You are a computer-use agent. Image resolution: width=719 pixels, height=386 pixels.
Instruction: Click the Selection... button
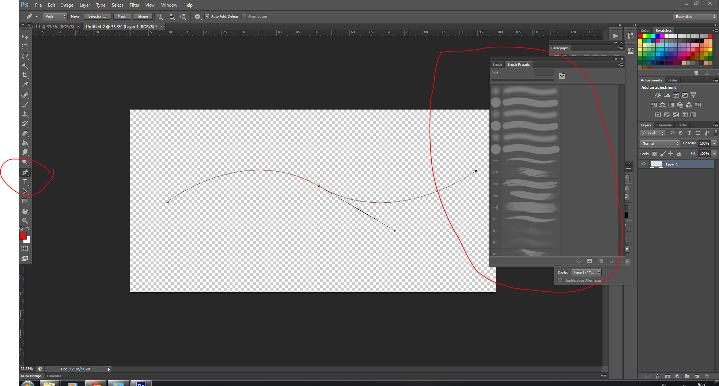97,16
